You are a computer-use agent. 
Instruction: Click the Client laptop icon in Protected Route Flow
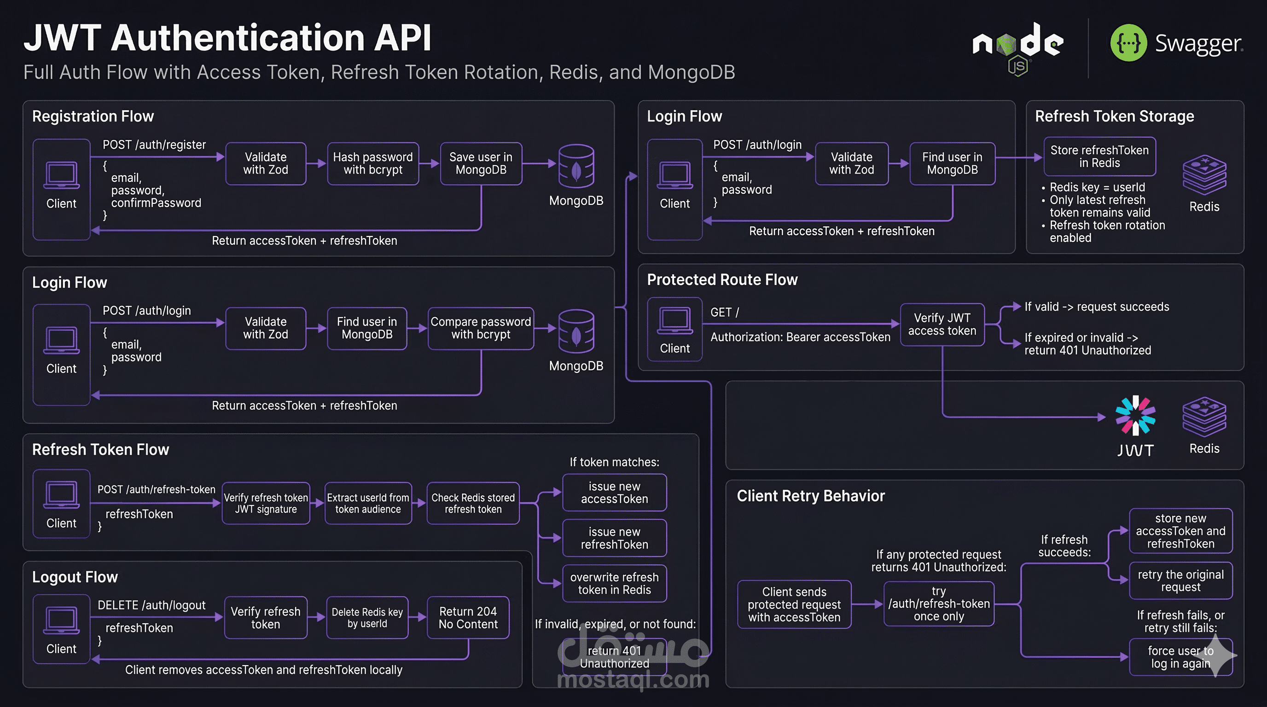(675, 320)
